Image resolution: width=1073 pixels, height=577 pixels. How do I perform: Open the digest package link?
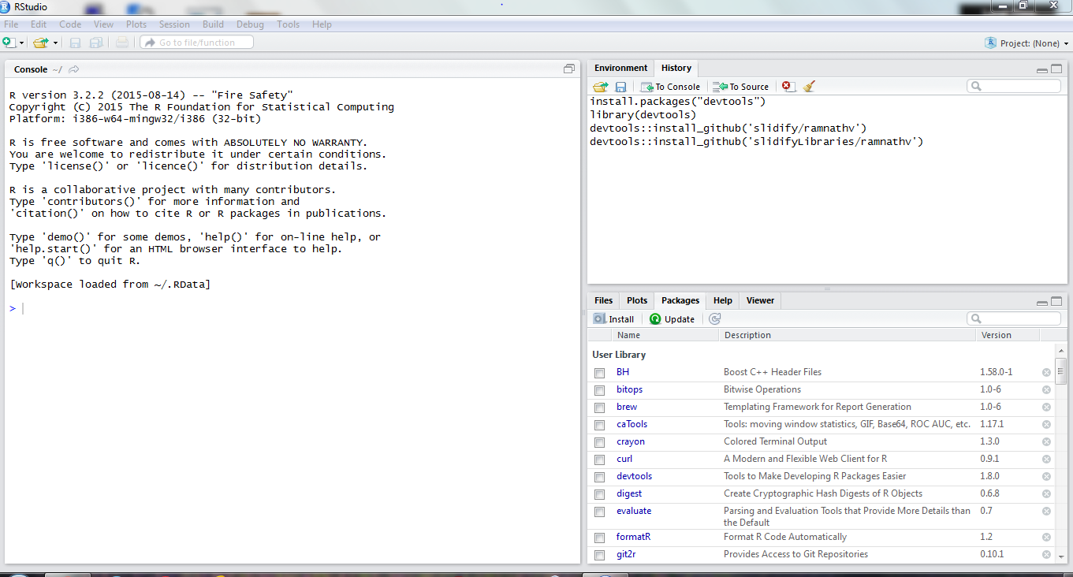click(x=629, y=494)
